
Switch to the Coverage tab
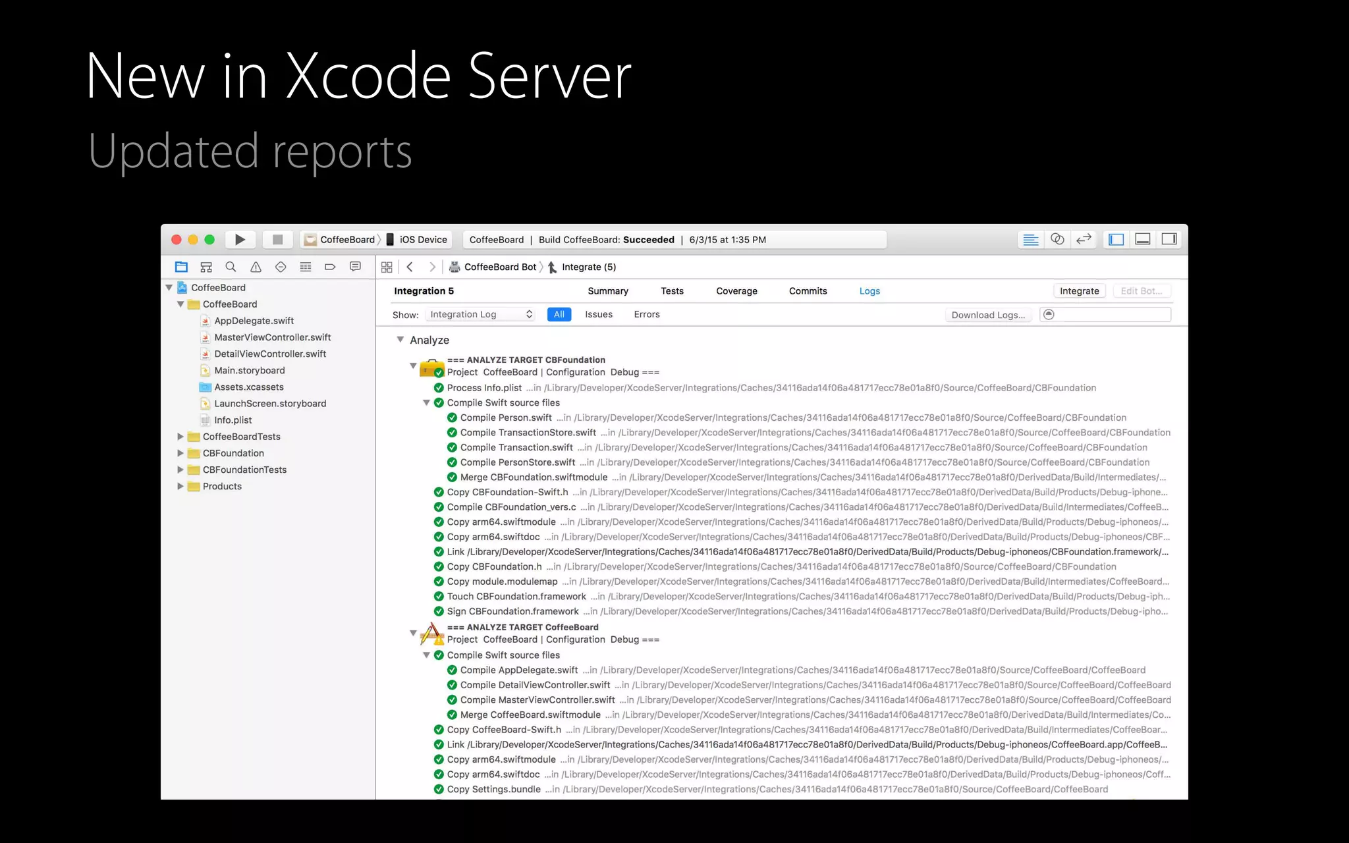(x=736, y=291)
